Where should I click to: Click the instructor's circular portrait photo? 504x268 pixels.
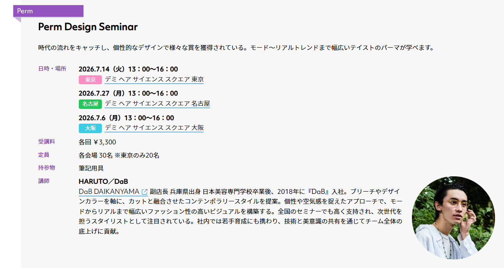(453, 218)
